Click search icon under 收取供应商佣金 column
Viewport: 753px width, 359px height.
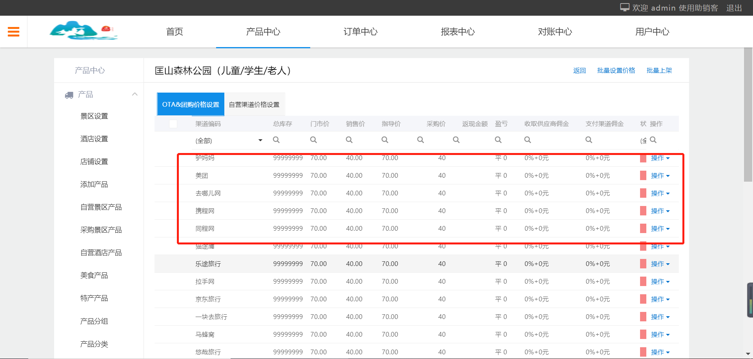[527, 140]
